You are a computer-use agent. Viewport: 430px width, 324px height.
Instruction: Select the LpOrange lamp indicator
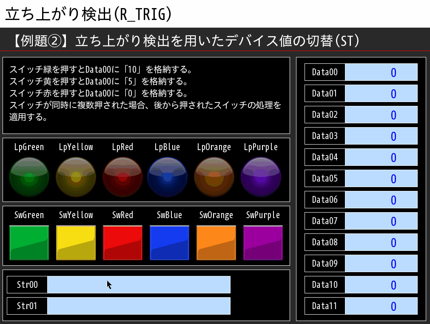click(214, 177)
